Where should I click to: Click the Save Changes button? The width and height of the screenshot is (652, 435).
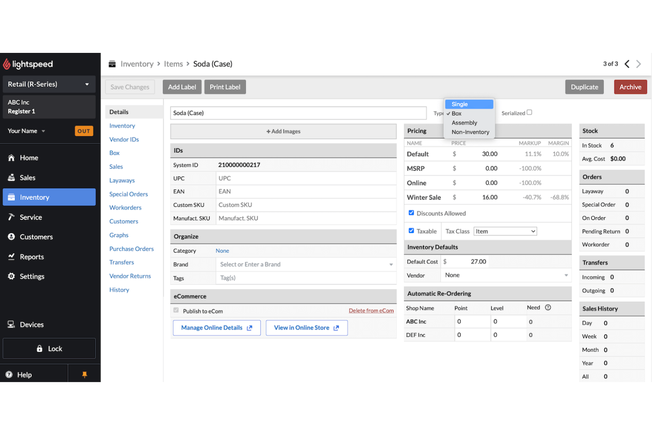pyautogui.click(x=130, y=87)
